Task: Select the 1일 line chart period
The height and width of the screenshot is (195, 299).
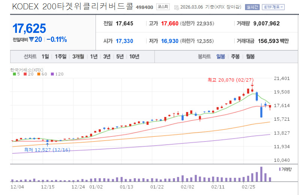Action: (45, 56)
